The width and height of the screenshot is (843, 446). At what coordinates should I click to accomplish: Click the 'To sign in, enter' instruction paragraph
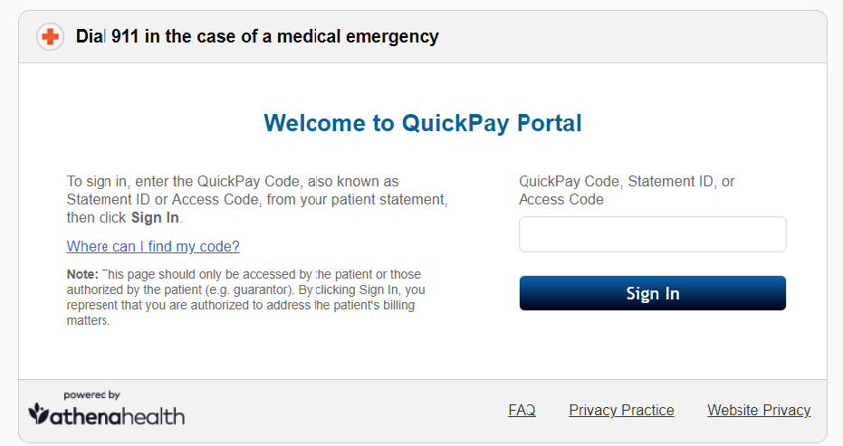click(x=257, y=199)
